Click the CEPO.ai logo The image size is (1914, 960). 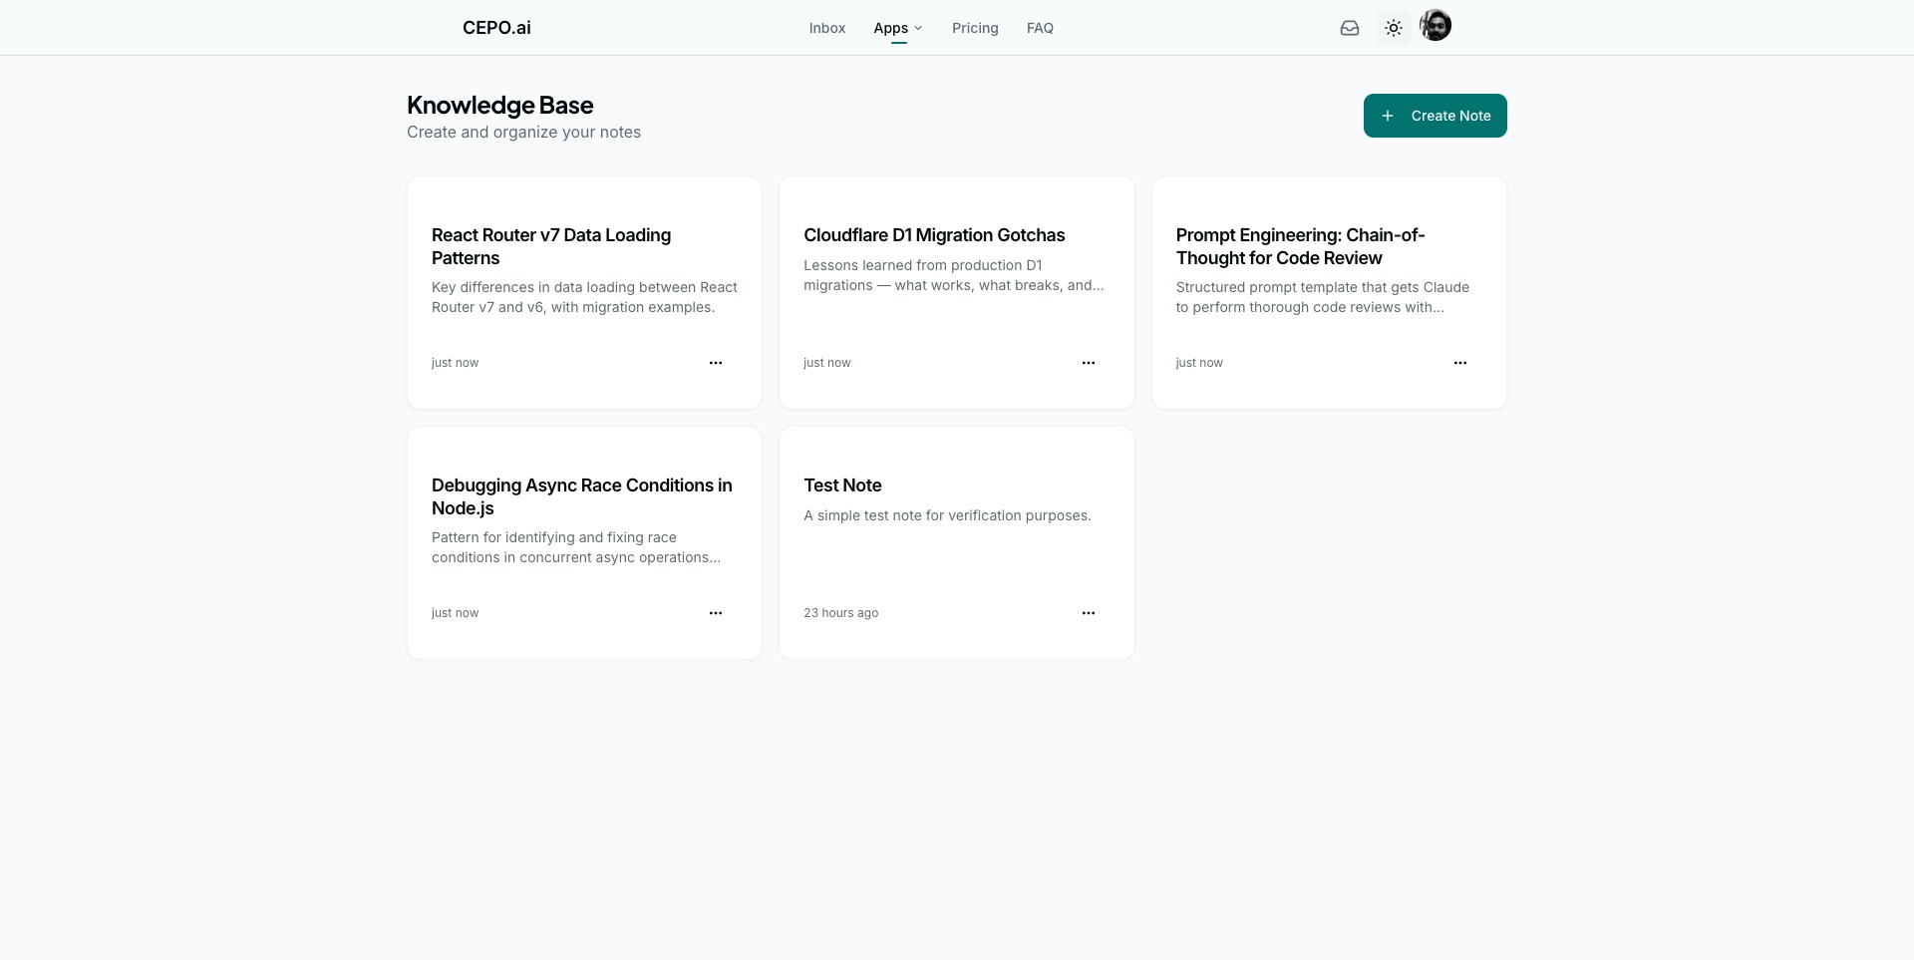tap(495, 28)
